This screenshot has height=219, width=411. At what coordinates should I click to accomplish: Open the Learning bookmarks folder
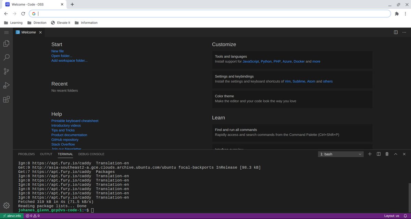[13, 23]
